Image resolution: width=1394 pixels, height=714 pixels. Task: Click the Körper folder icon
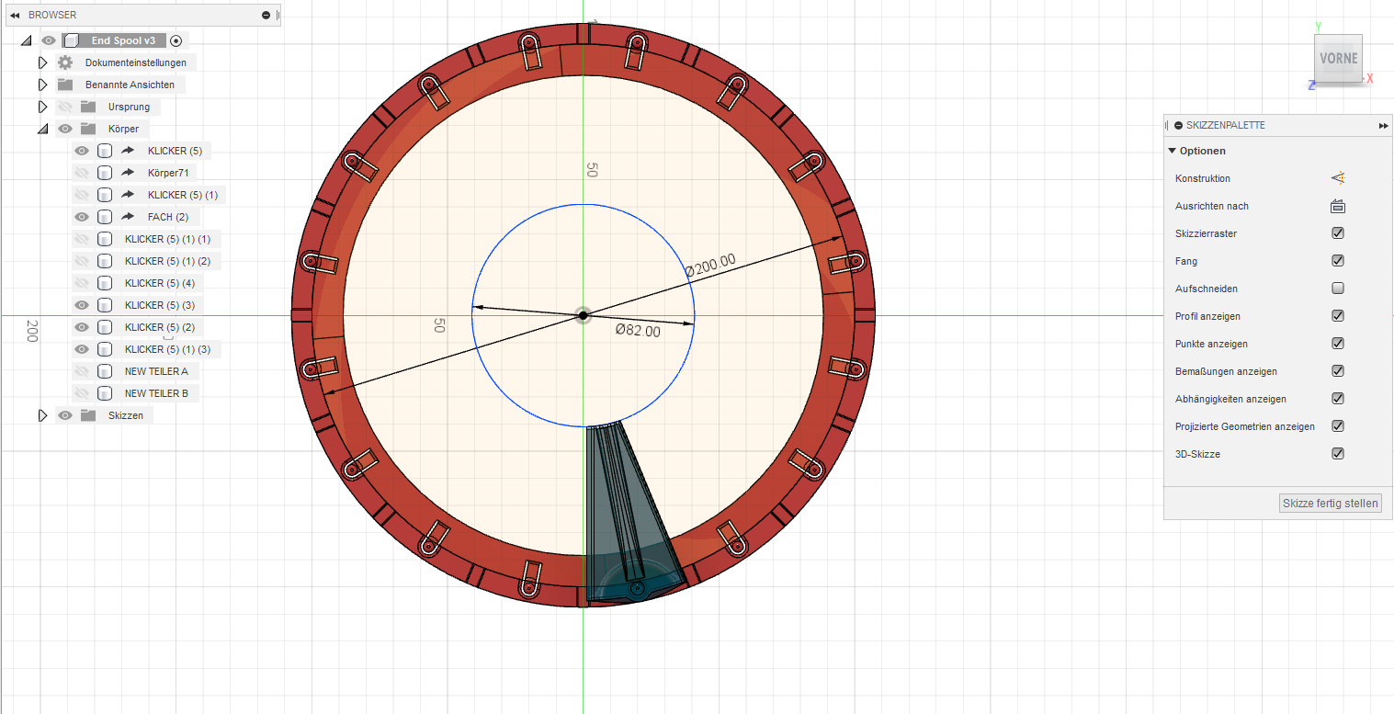tap(88, 129)
